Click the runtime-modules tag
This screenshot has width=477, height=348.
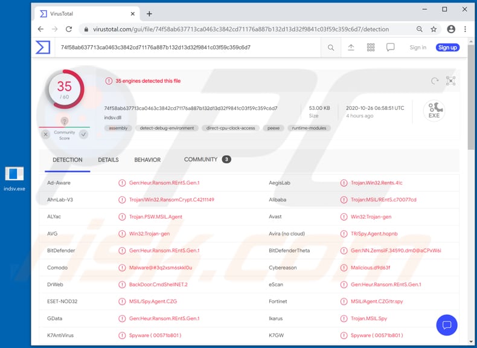coord(309,128)
